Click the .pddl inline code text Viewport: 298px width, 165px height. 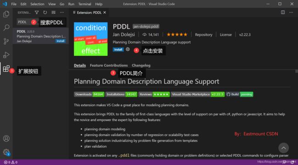pyautogui.click(x=124, y=155)
